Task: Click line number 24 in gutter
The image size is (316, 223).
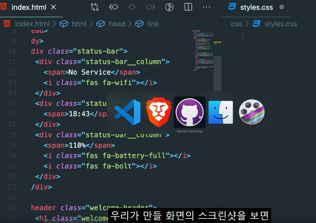Action: point(12,197)
